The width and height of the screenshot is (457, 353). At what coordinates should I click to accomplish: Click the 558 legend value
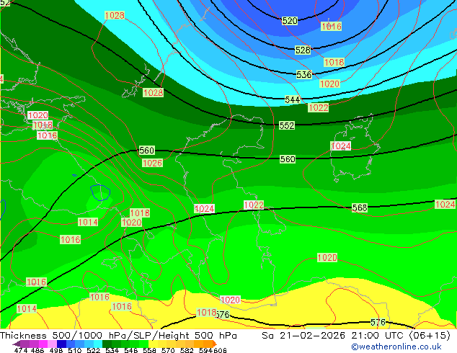click(x=149, y=350)
